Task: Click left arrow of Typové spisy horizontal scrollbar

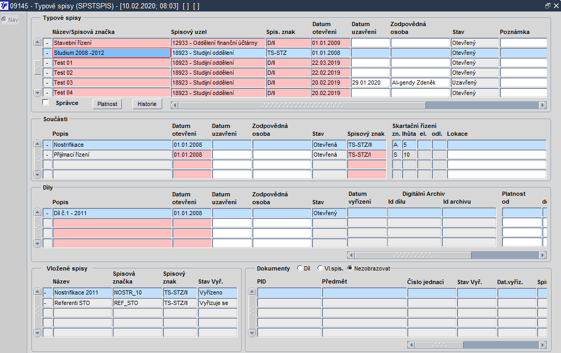Action: [175, 105]
